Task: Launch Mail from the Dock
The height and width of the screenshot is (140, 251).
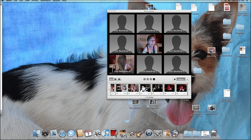Action: (x=54, y=133)
